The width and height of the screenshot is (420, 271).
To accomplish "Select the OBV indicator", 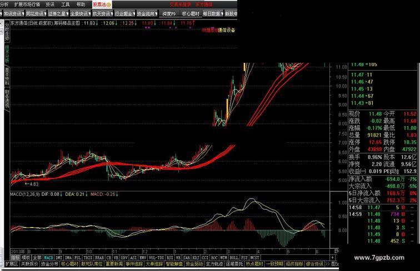I will click(x=124, y=258).
